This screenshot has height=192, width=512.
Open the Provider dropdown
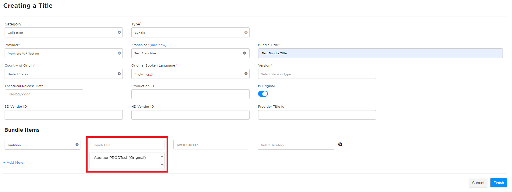64,53
